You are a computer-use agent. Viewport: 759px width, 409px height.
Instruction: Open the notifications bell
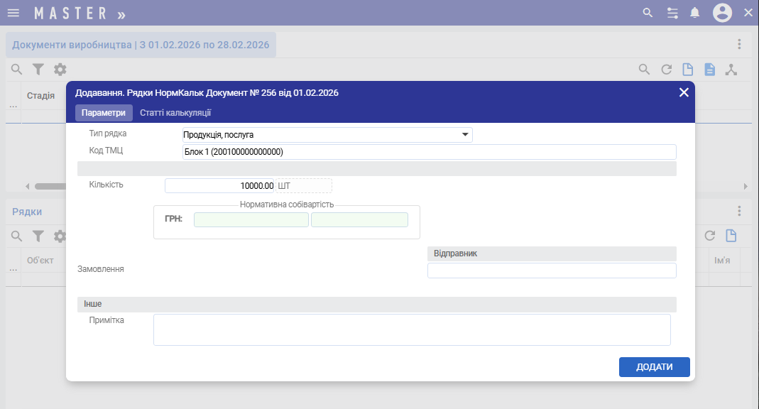695,13
